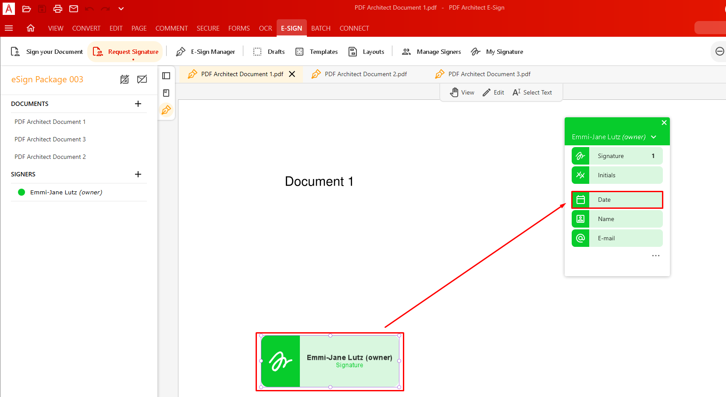Click the zoom out minus icon
This screenshot has height=397, width=726.
tap(719, 52)
